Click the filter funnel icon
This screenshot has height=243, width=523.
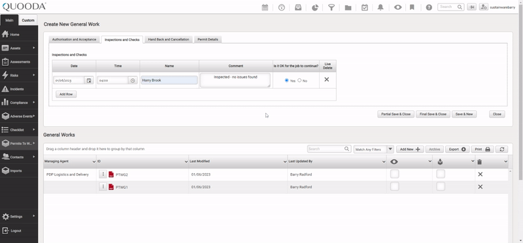(331, 7)
